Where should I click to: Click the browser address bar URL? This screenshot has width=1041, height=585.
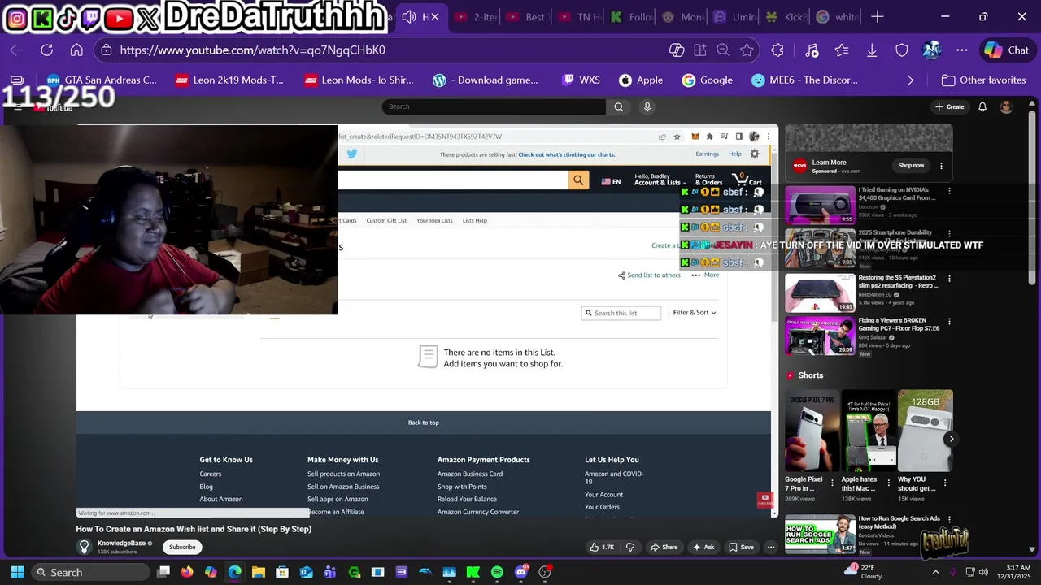pos(253,50)
